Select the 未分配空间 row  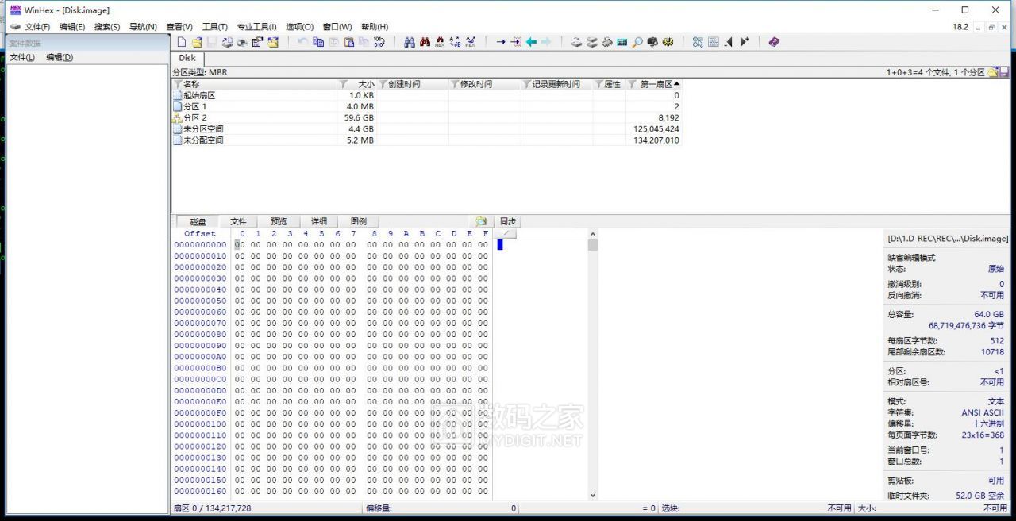pos(425,140)
